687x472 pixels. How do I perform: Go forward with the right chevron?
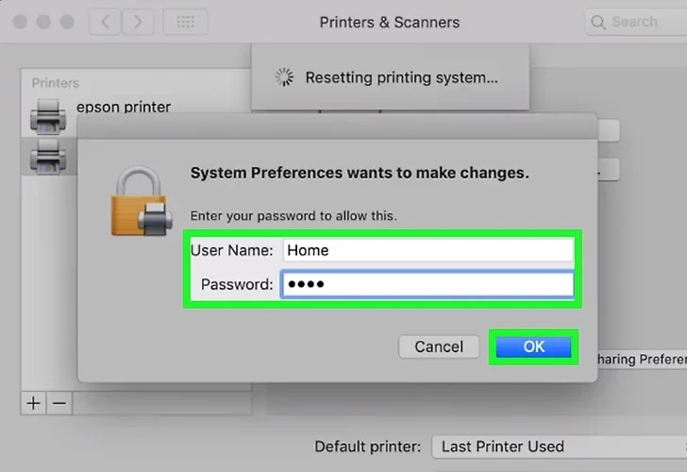point(138,22)
